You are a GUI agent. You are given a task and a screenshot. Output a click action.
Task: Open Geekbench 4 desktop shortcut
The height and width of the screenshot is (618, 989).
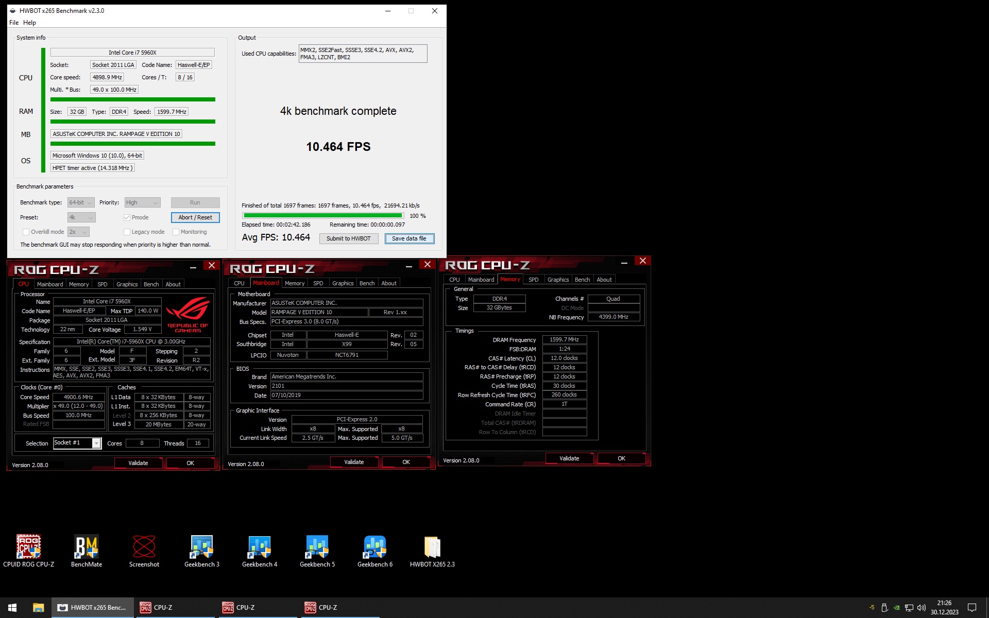[260, 551]
